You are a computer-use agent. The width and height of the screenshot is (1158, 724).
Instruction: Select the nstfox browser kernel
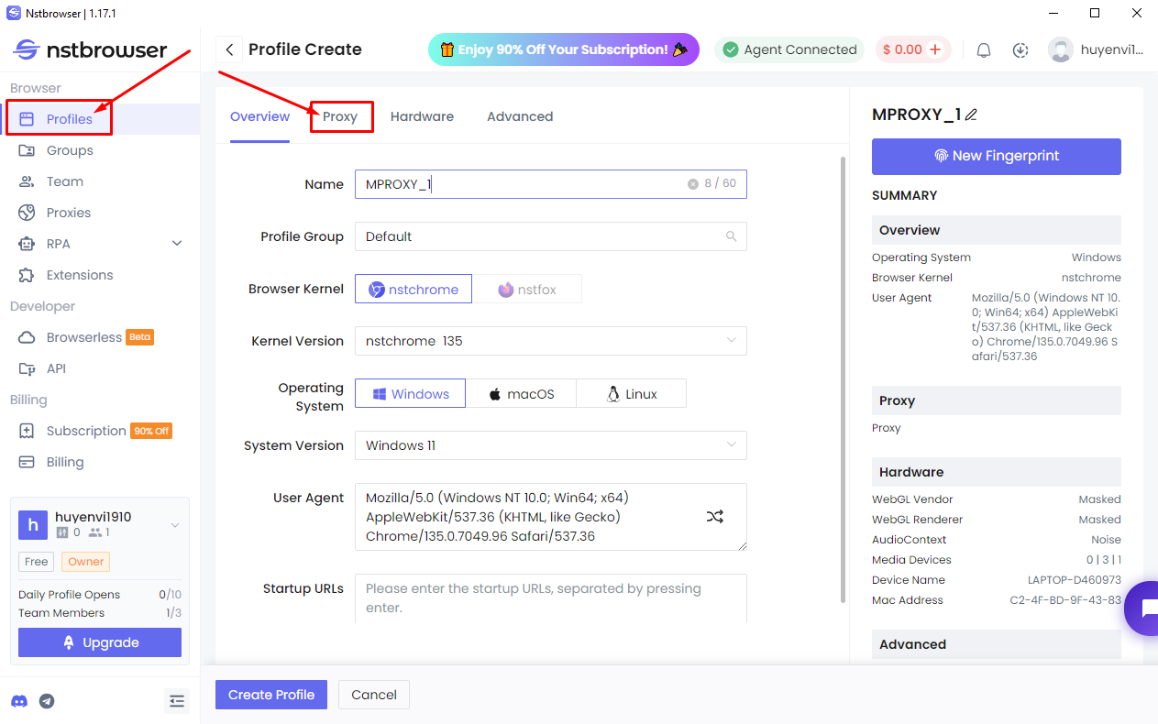point(527,290)
